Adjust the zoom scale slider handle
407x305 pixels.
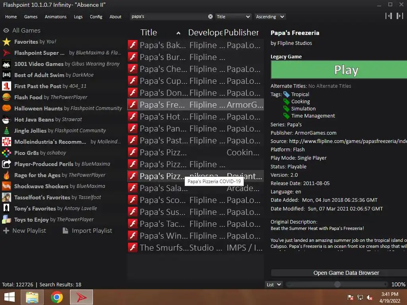pos(337,284)
